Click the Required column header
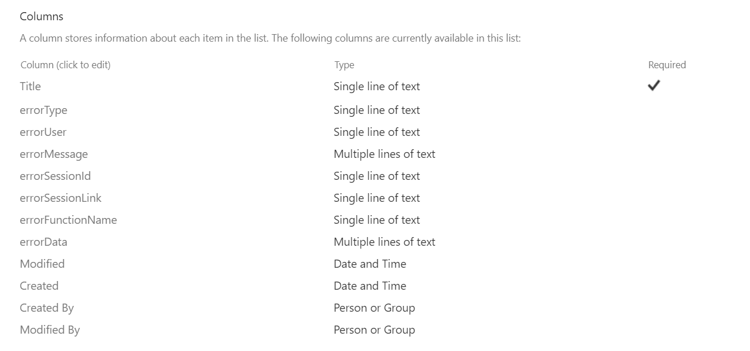 (667, 65)
